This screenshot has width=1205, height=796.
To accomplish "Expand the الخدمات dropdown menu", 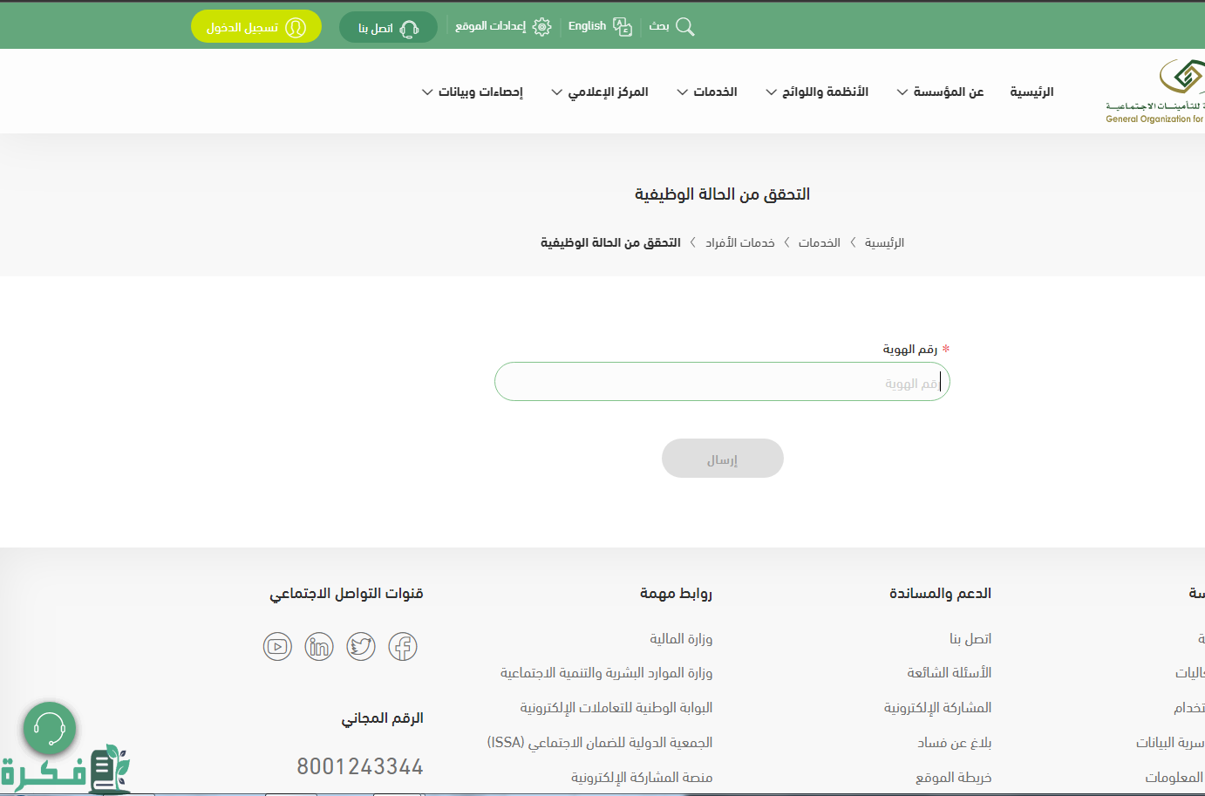I will 707,92.
